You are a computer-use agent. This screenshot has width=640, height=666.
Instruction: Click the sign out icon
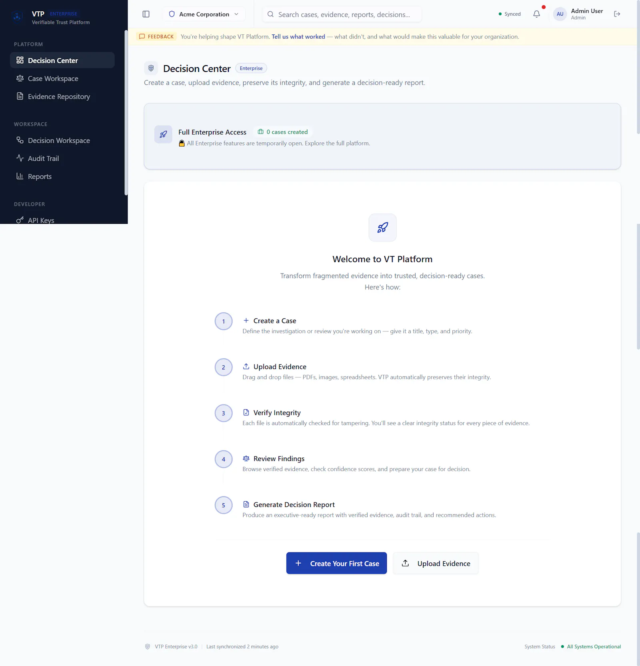(x=617, y=14)
